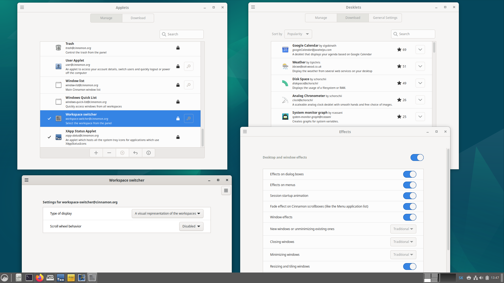Configure the Window list applet gear button

tap(189, 85)
